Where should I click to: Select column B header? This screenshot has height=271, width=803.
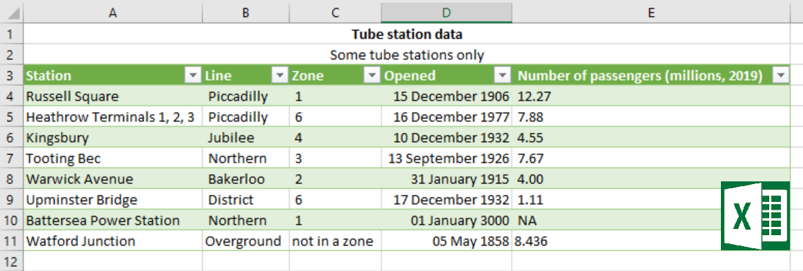pyautogui.click(x=246, y=12)
